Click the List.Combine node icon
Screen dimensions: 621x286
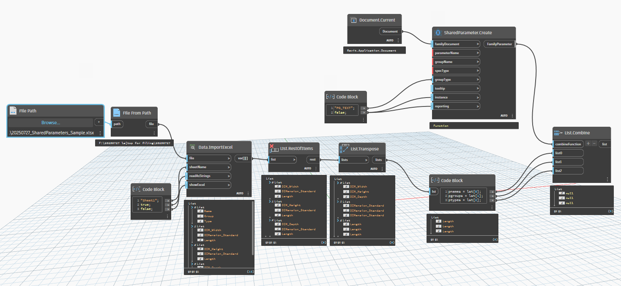[558, 133]
